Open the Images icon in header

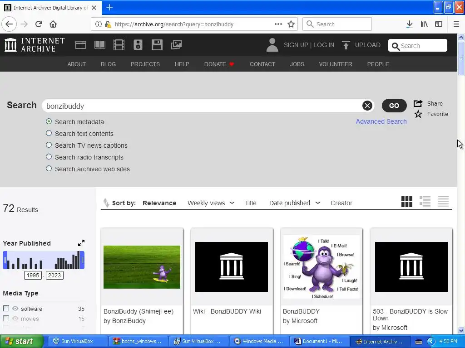coord(176,45)
